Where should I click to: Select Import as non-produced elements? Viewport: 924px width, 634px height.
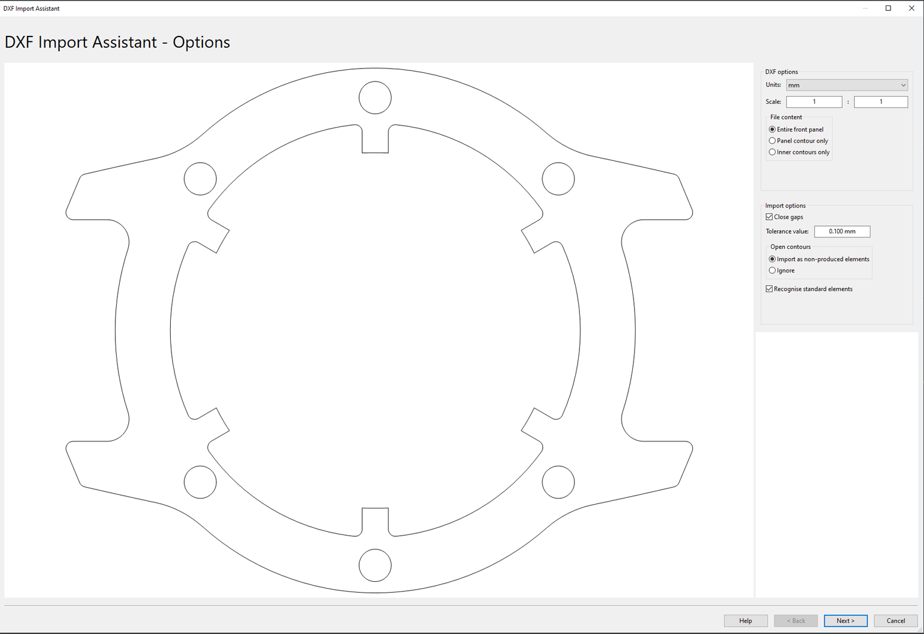point(772,259)
